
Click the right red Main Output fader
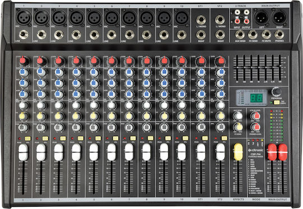pos(283,152)
